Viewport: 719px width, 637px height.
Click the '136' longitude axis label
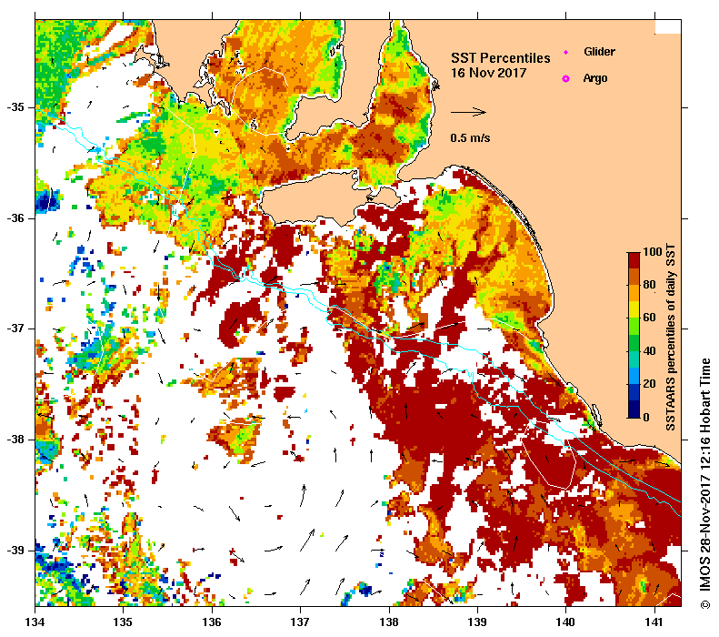coord(213,622)
